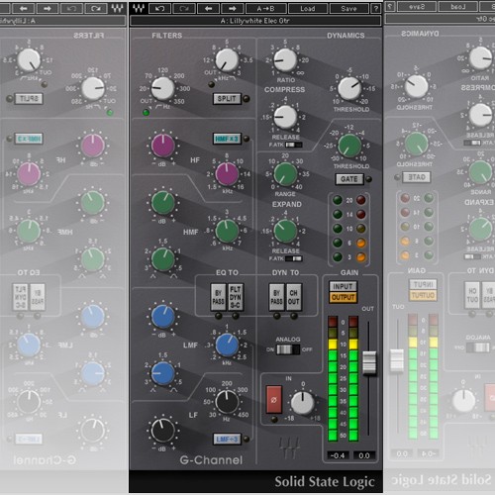Toggle SPLIT button in left mirrored window

pos(29,99)
